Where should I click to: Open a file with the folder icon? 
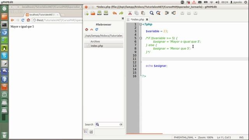click(93, 13)
